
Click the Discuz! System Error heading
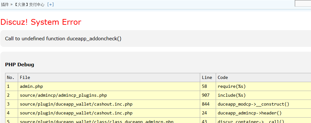point(41,22)
